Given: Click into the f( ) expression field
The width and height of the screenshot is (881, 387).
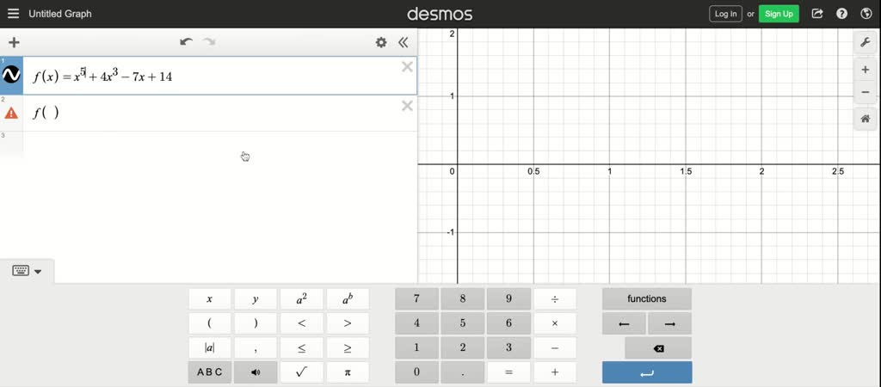Looking at the screenshot, I should coord(215,113).
